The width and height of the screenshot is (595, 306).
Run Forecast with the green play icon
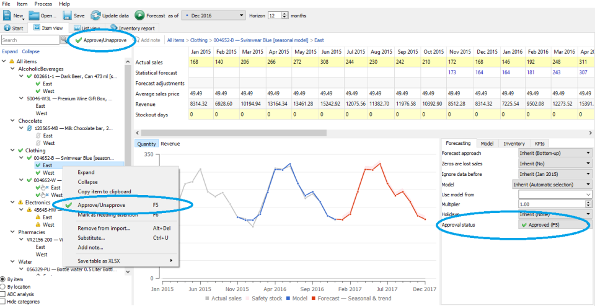(x=139, y=15)
